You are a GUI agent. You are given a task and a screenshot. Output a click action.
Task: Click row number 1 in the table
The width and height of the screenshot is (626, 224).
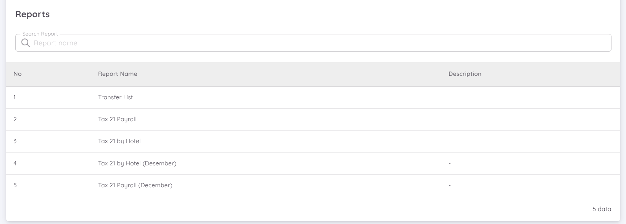click(x=15, y=97)
